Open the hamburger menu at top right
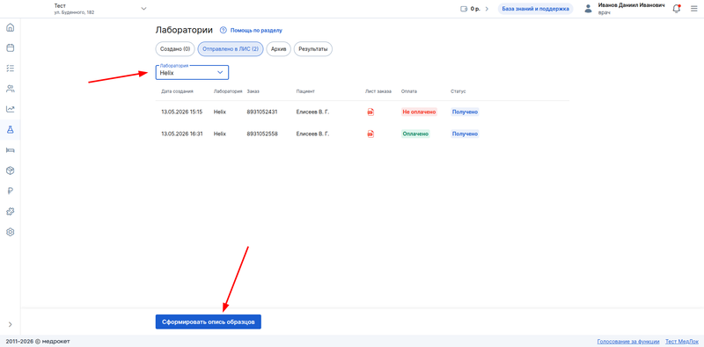 693,9
